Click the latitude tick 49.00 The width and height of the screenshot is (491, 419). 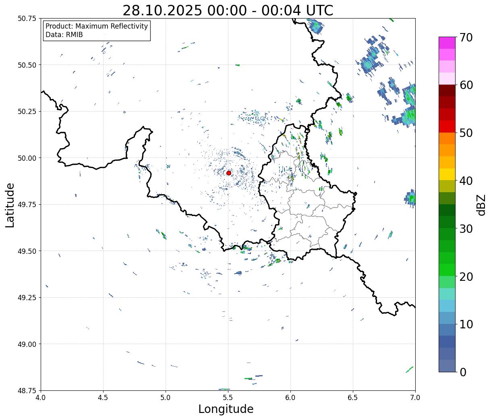click(27, 344)
